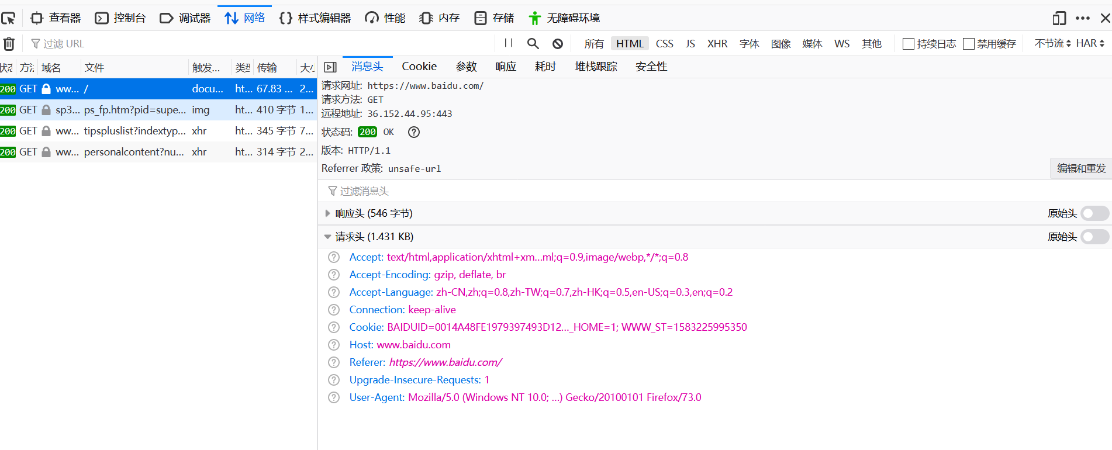Open the 响应 response tab

pos(506,67)
